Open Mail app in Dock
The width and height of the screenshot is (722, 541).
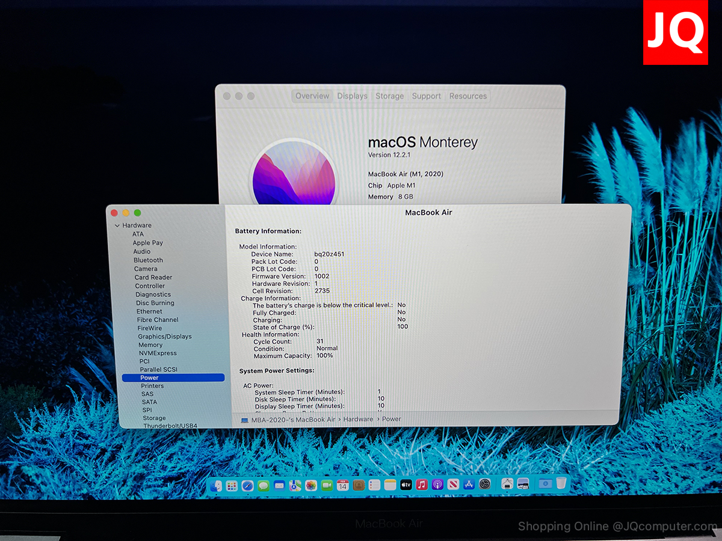tap(279, 485)
